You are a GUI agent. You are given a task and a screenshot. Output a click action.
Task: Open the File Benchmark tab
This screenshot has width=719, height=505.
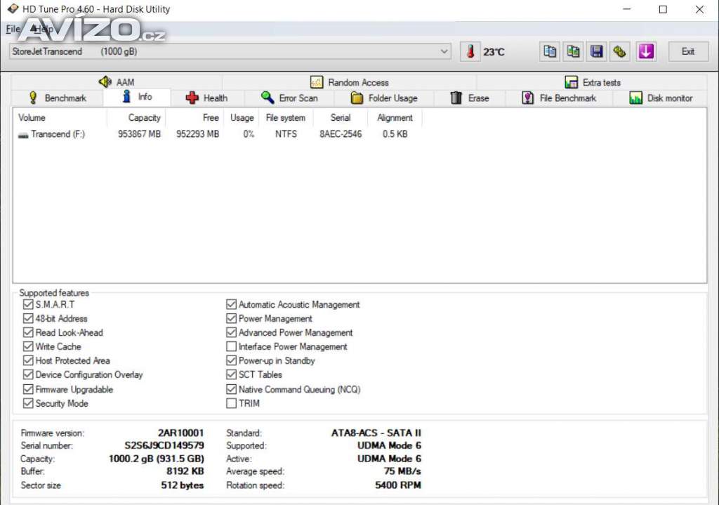pyautogui.click(x=560, y=98)
